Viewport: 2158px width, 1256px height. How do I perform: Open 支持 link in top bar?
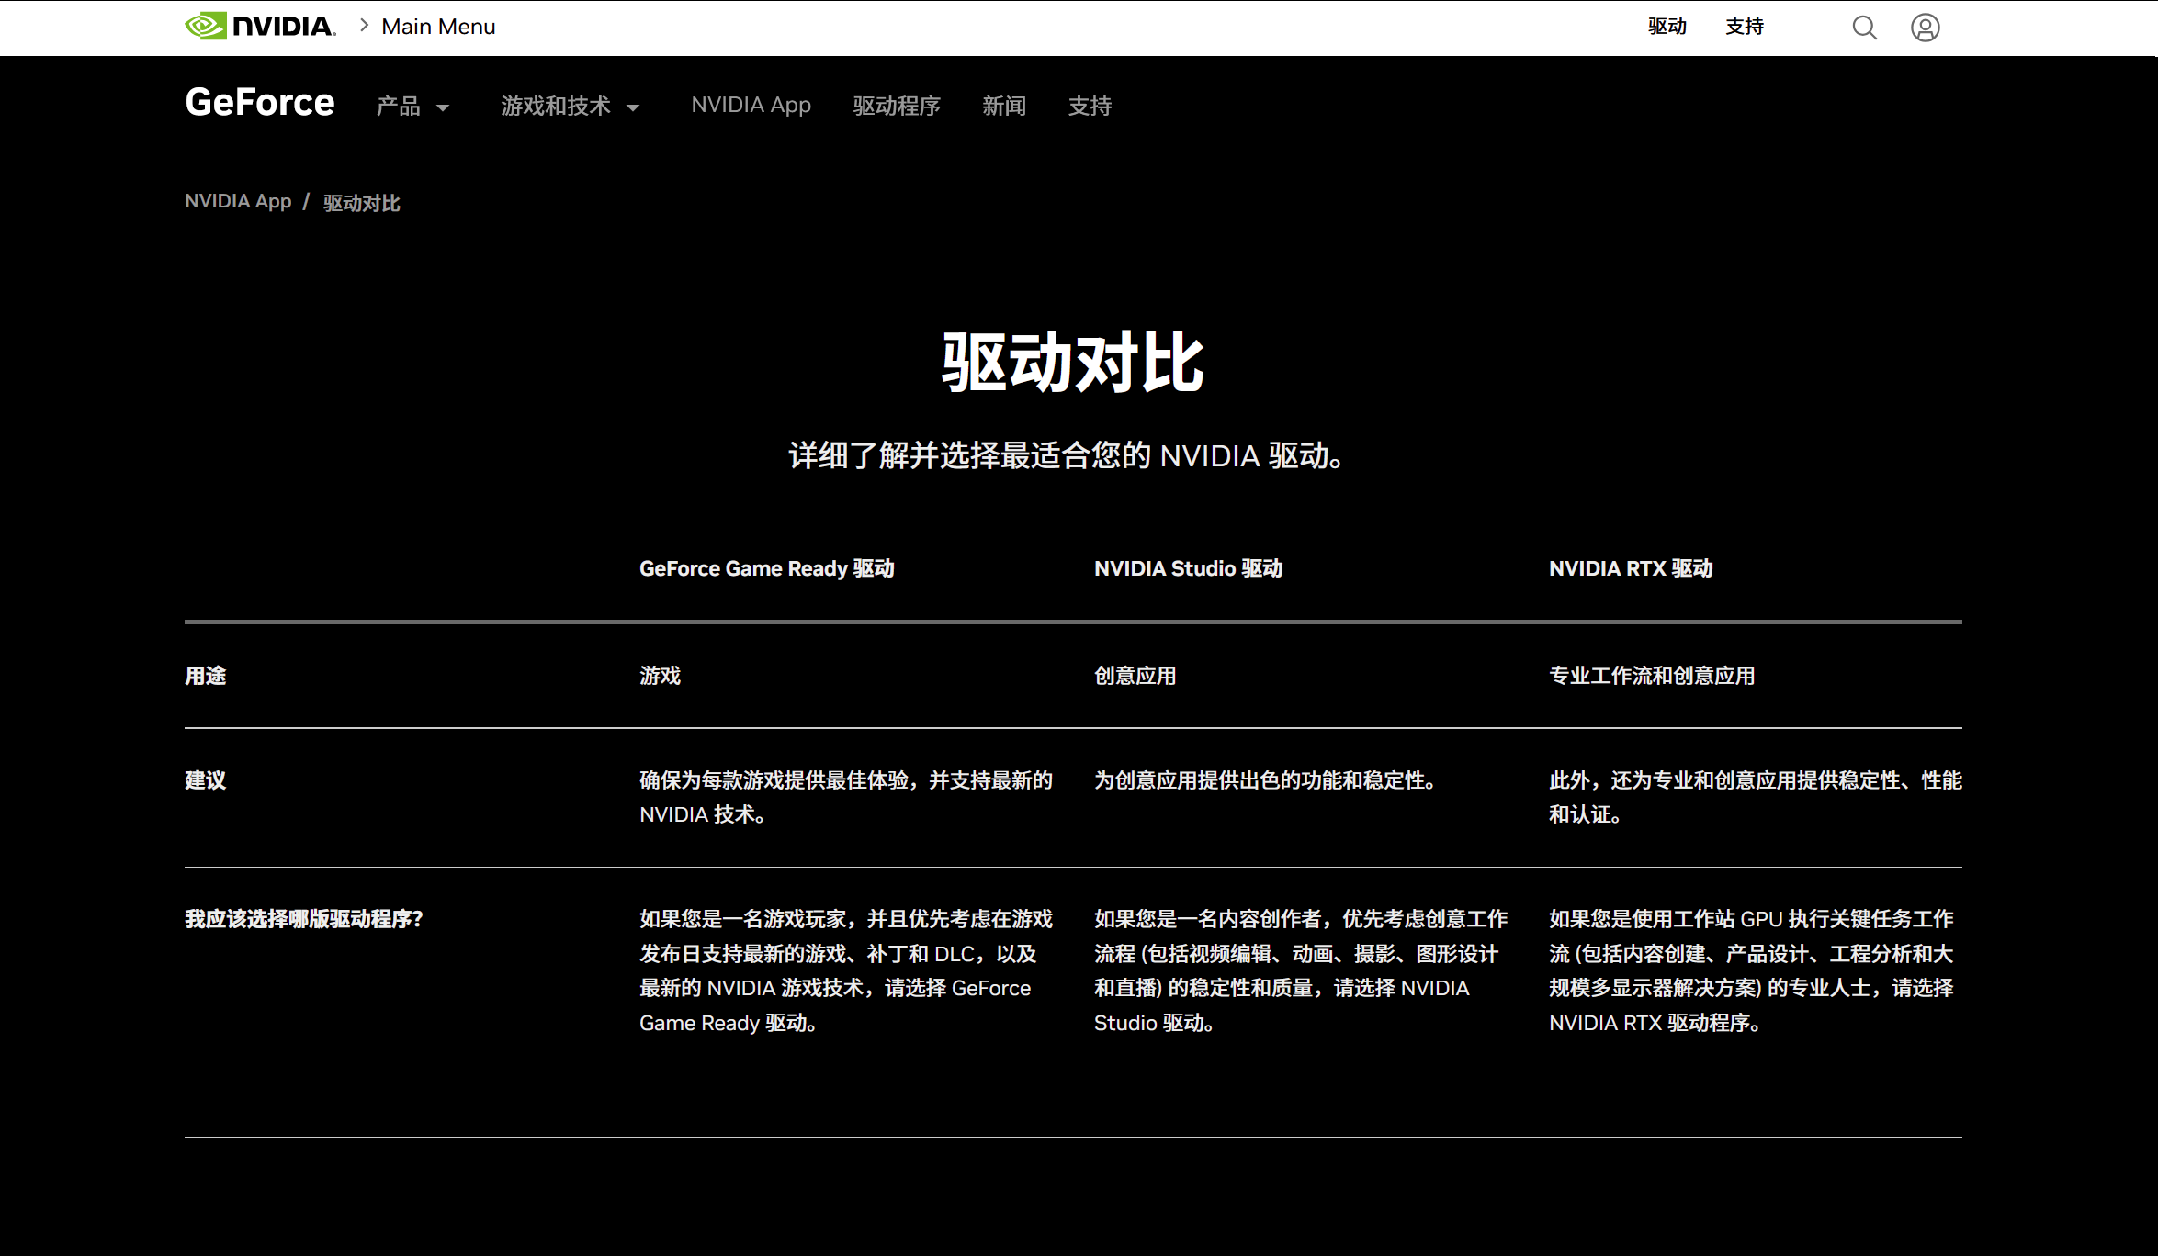click(x=1745, y=27)
